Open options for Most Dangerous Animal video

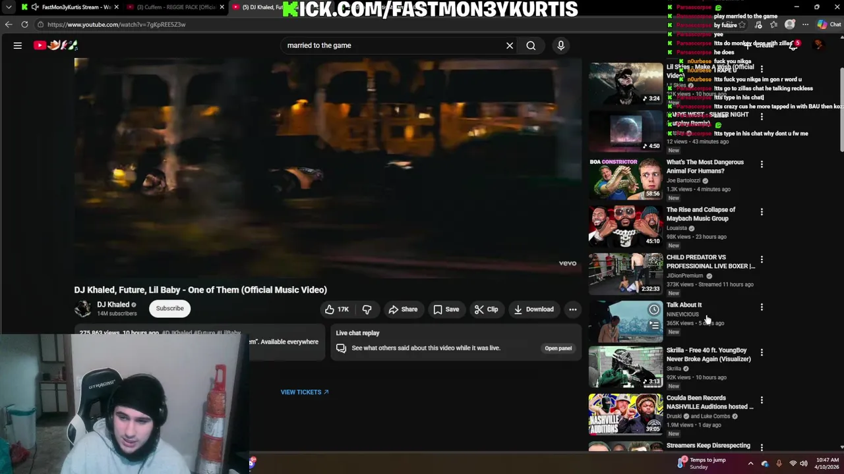(x=762, y=164)
